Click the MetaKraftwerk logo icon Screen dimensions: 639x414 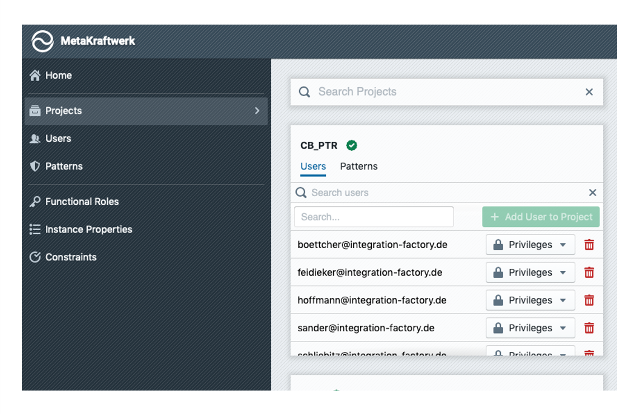click(42, 41)
